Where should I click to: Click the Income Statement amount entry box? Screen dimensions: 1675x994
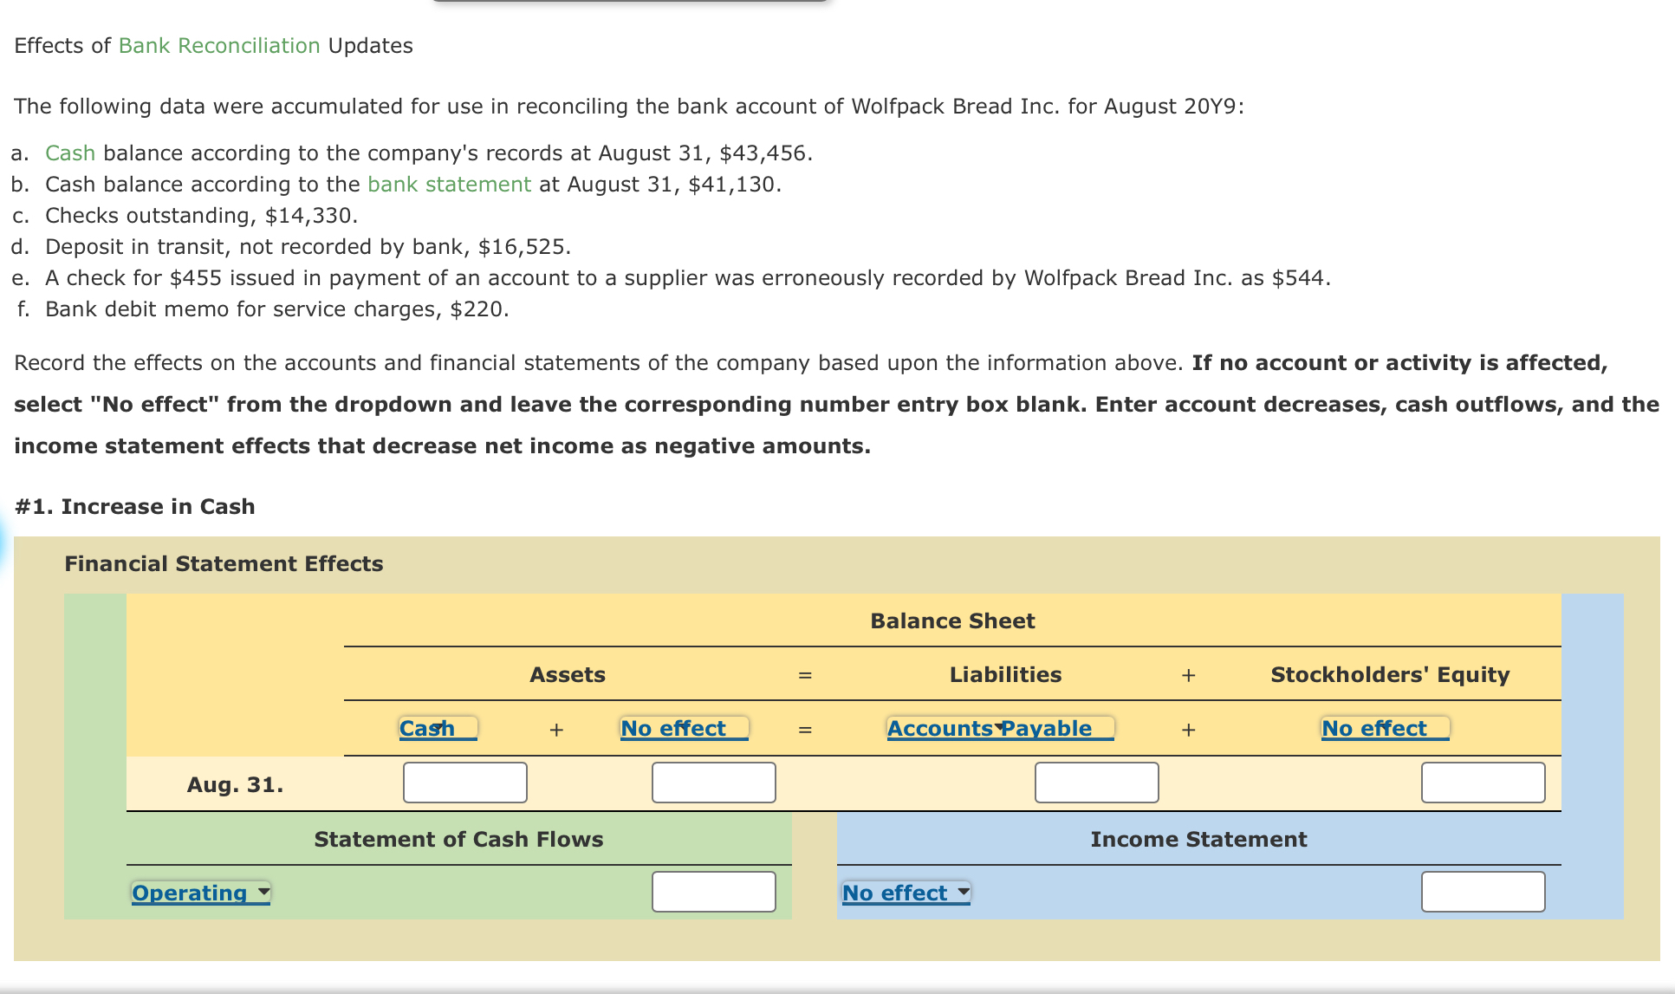pos(1482,892)
